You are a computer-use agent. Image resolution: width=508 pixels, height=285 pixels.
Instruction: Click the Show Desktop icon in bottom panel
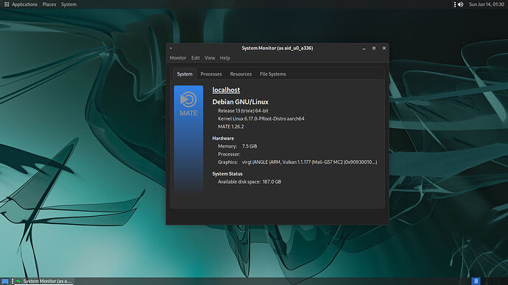pyautogui.click(x=5, y=281)
